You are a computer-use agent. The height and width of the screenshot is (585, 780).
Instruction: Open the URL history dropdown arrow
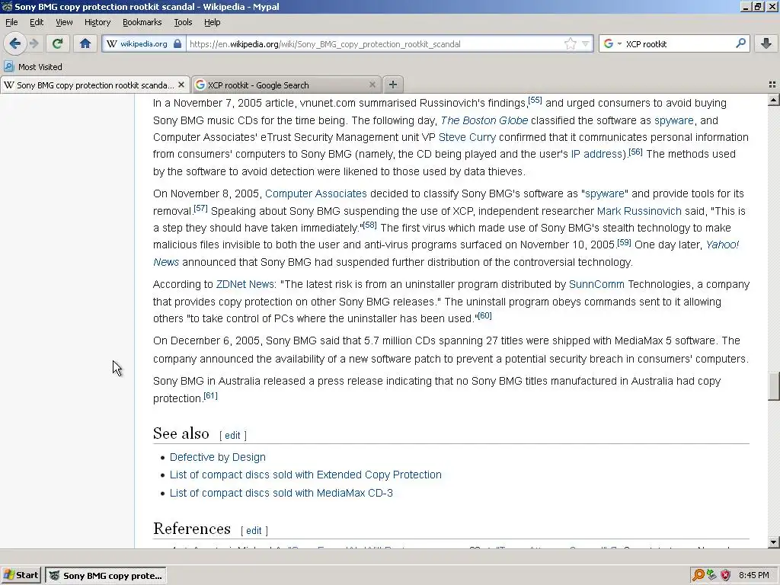586,43
